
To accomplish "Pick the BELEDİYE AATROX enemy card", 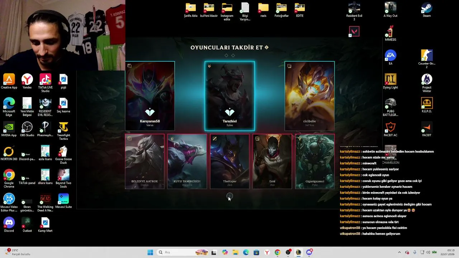I will (x=145, y=161).
